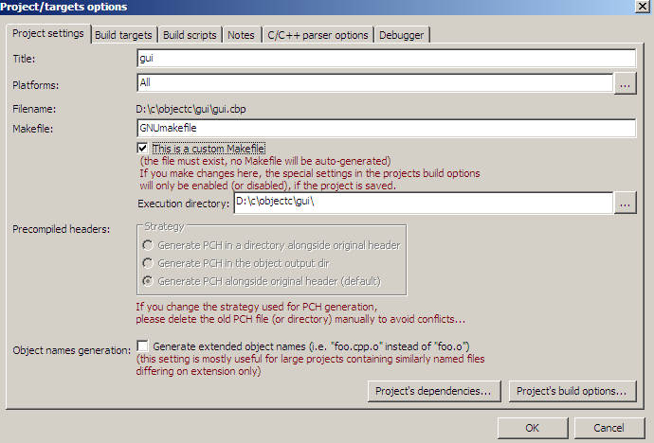Choose Generate PCH alongside original header (default)
Viewport: 654px width, 443px height.
tap(148, 281)
